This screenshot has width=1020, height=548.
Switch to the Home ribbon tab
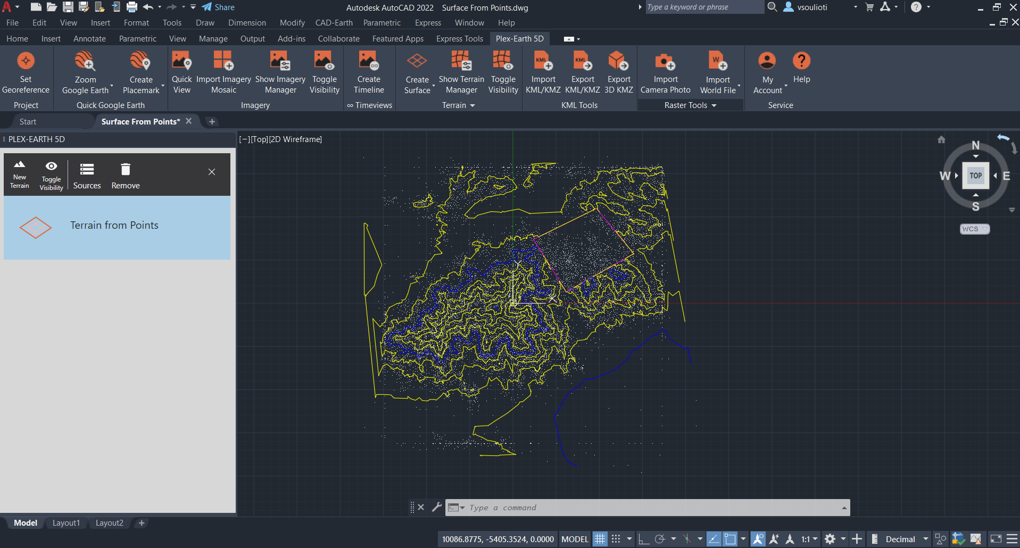pyautogui.click(x=17, y=39)
